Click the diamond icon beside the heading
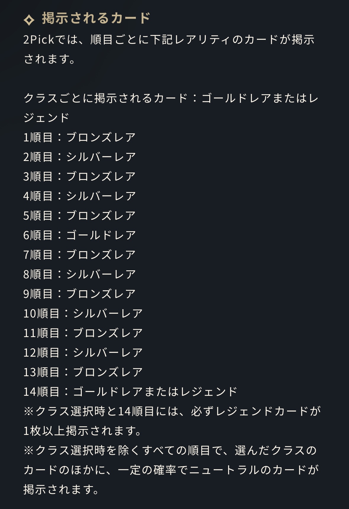 (29, 20)
